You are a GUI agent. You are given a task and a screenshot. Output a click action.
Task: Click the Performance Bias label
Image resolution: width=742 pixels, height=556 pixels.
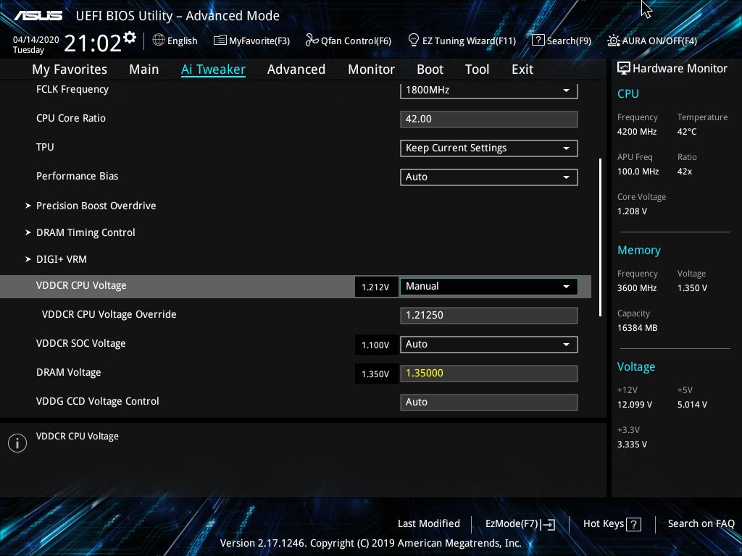tap(77, 176)
